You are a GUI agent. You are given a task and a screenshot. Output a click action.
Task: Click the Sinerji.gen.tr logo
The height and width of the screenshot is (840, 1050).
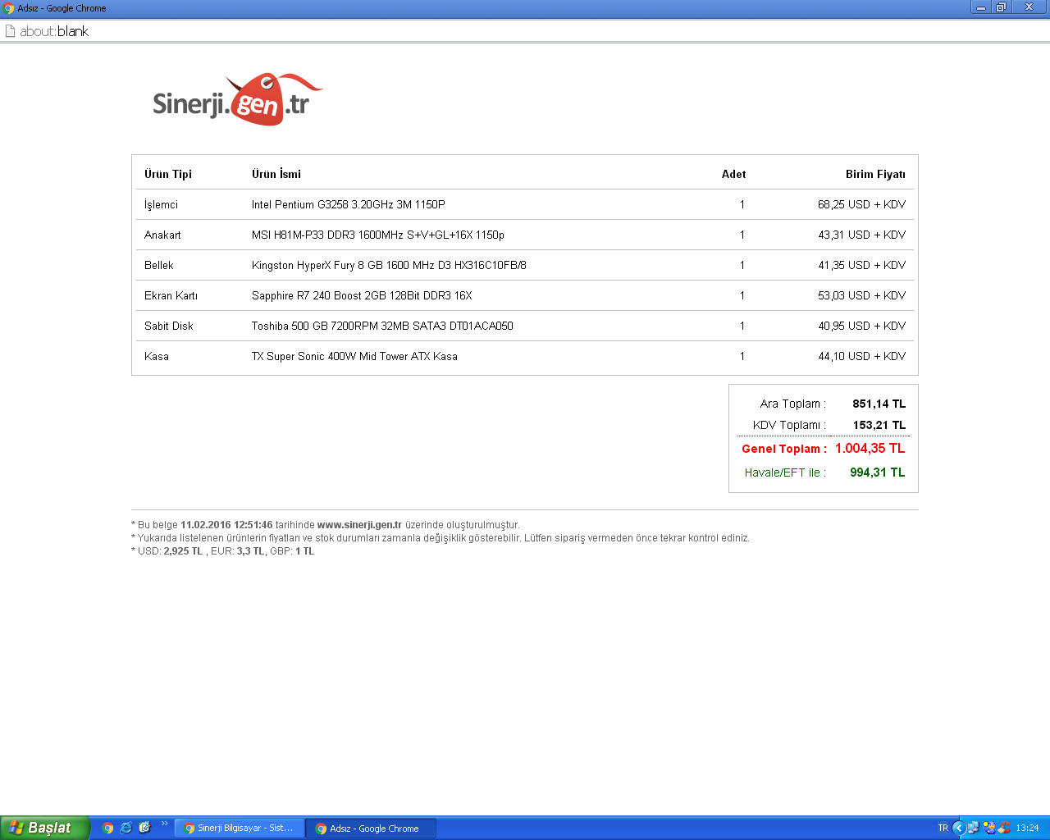pyautogui.click(x=237, y=100)
